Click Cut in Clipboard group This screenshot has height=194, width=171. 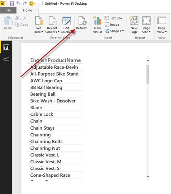tap(21, 18)
